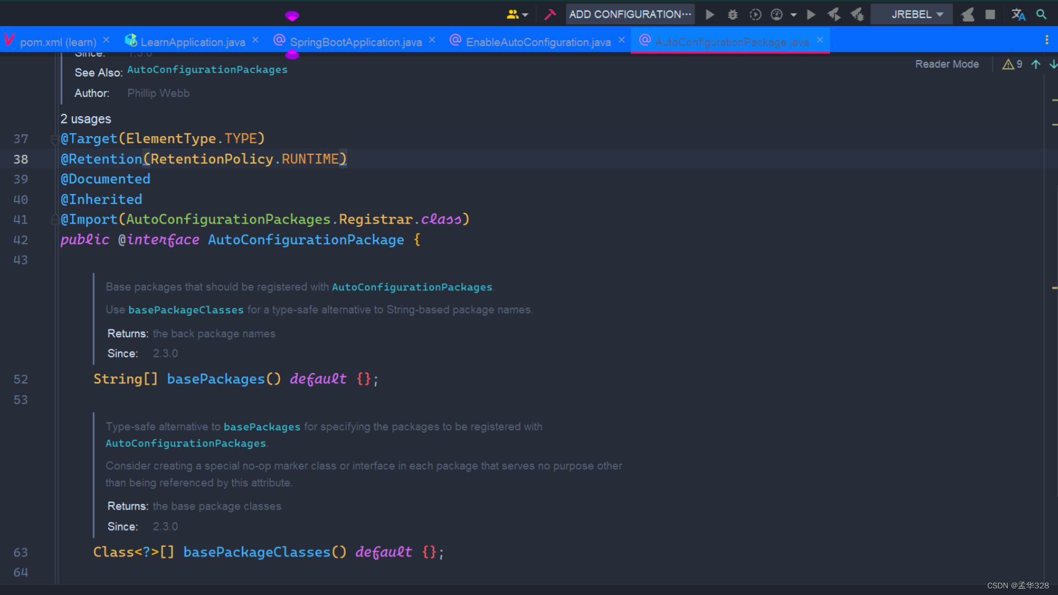Collapse fold marker at line 41
Image resolution: width=1058 pixels, height=595 pixels.
[x=55, y=220]
